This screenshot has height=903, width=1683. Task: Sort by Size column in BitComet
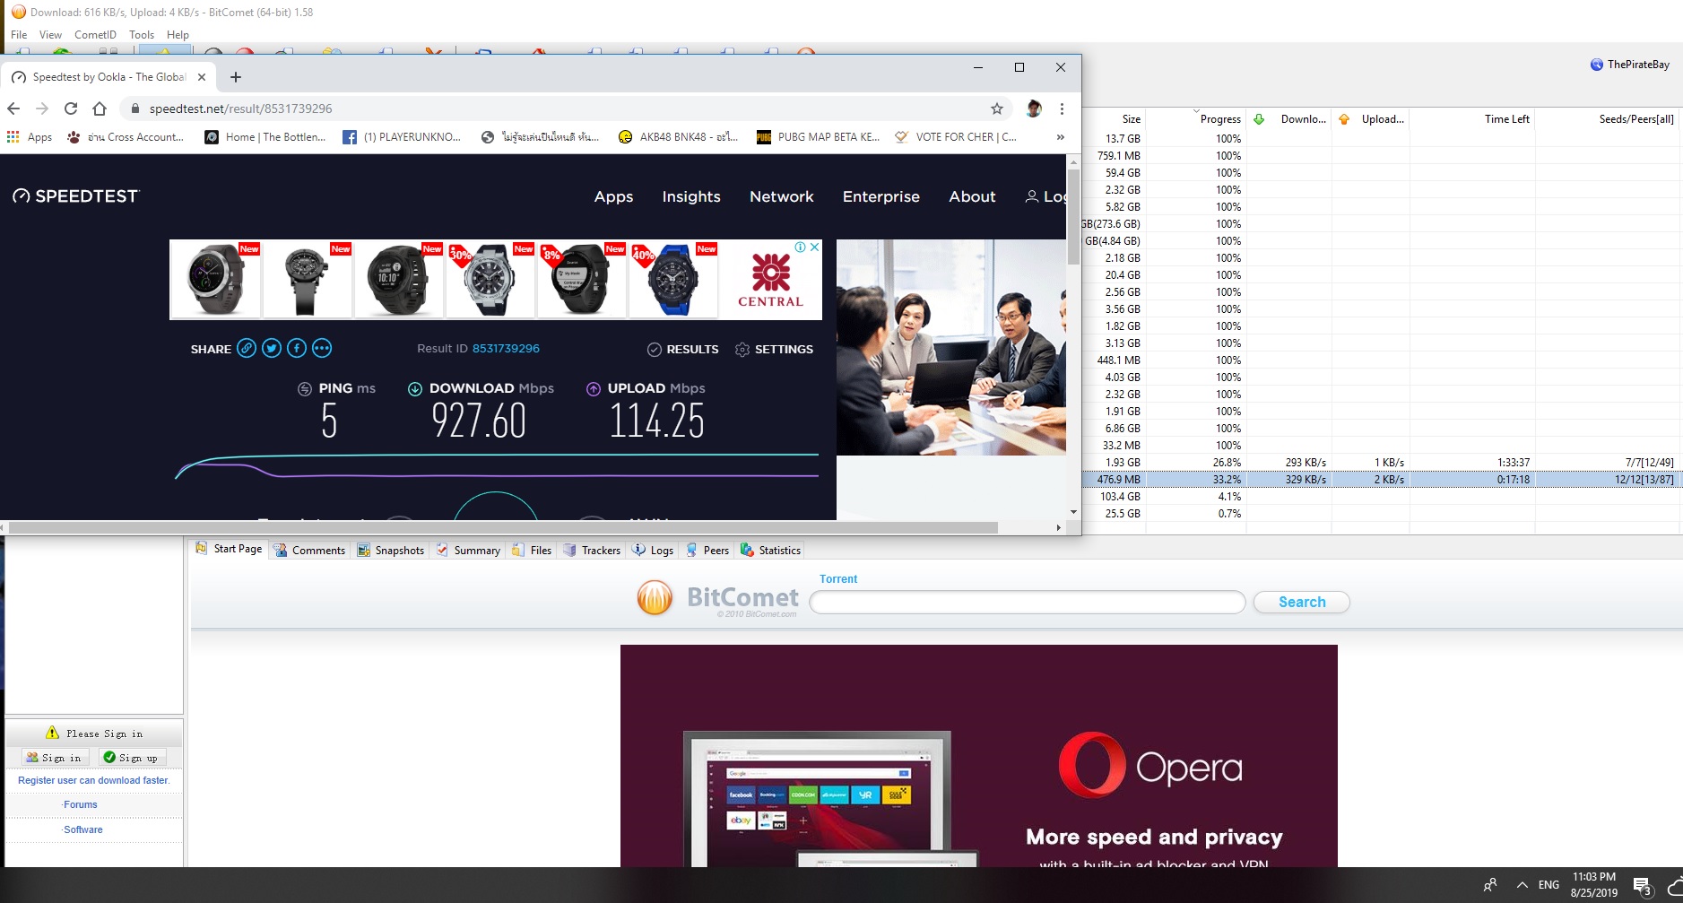point(1115,119)
